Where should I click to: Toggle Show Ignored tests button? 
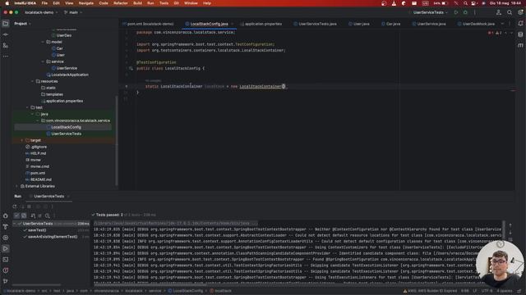coord(24,216)
